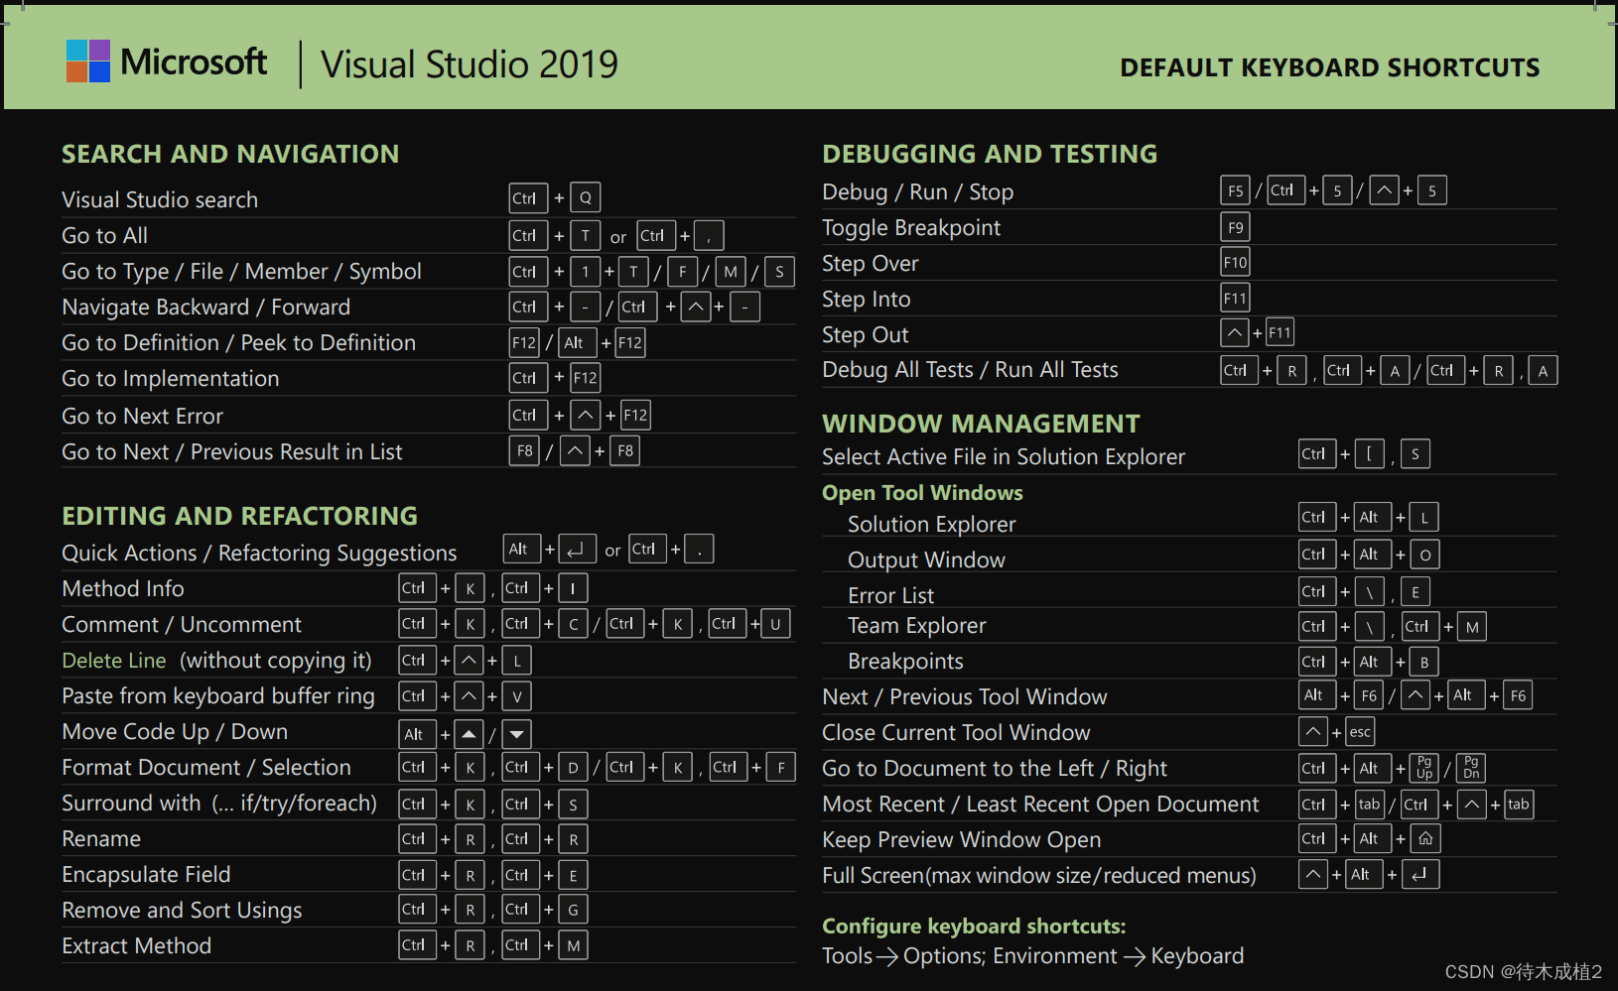The image size is (1618, 991).
Task: Click 'Go to Document to the Left / Right'
Action: coord(994,769)
